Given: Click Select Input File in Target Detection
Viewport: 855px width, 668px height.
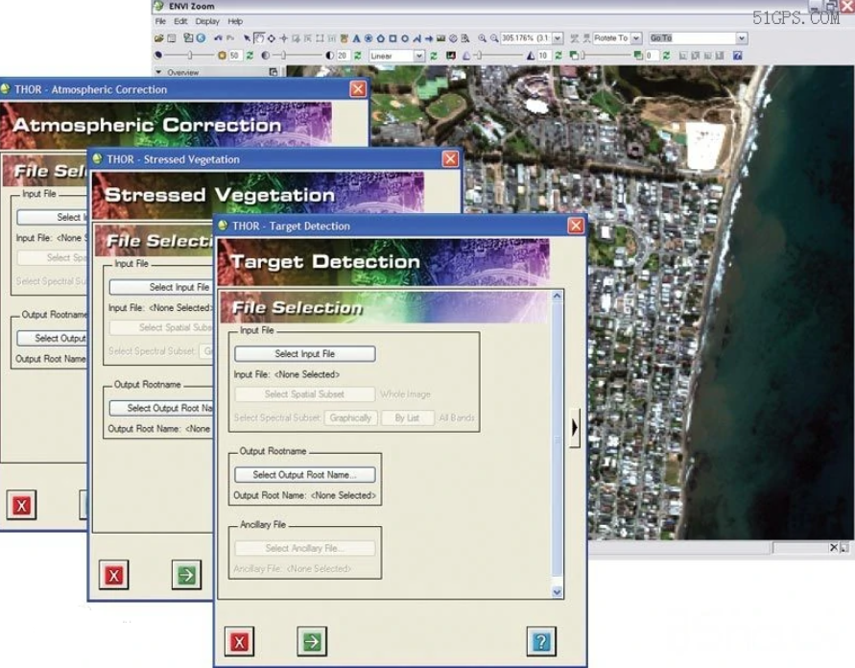Looking at the screenshot, I should [x=304, y=354].
